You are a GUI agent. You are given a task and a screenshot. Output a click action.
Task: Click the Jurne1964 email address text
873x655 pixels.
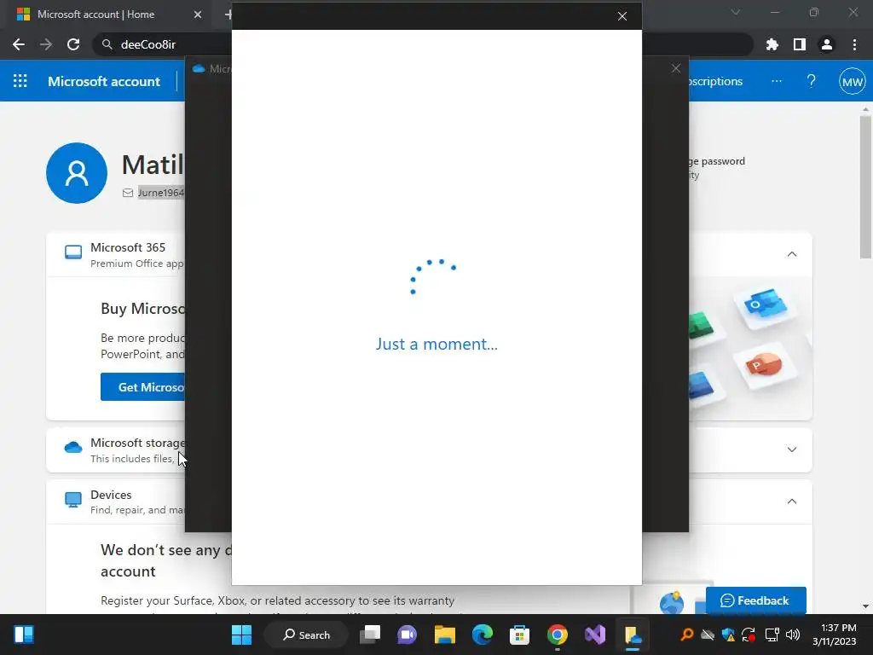point(161,193)
